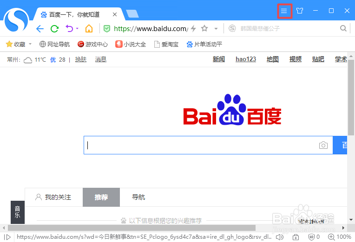The width and height of the screenshot is (355, 242).
Task: Switch to 我的关注 tab
Action: coord(53,197)
